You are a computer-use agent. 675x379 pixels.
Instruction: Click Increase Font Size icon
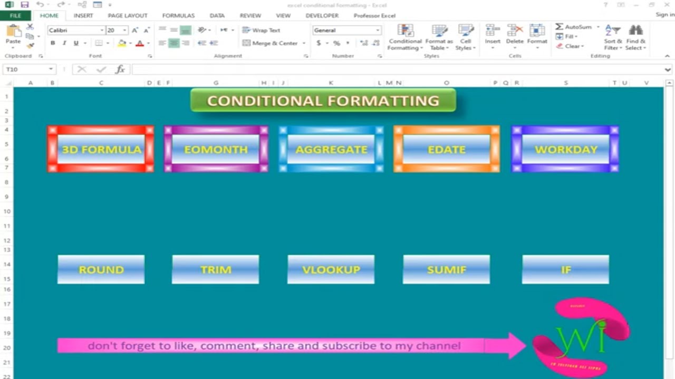(x=136, y=31)
